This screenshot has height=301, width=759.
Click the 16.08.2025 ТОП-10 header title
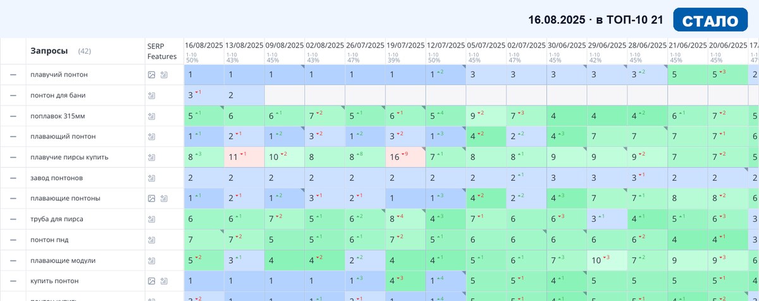(x=596, y=20)
